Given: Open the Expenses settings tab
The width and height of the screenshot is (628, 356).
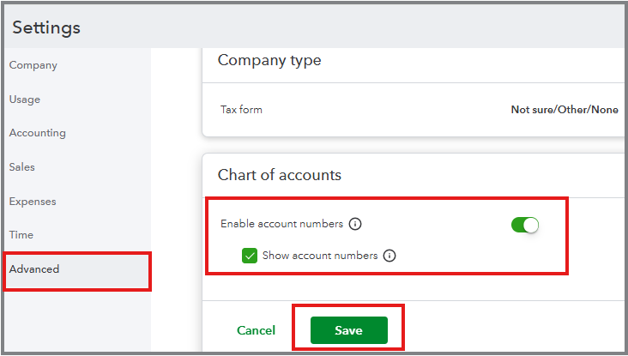Looking at the screenshot, I should 33,202.
